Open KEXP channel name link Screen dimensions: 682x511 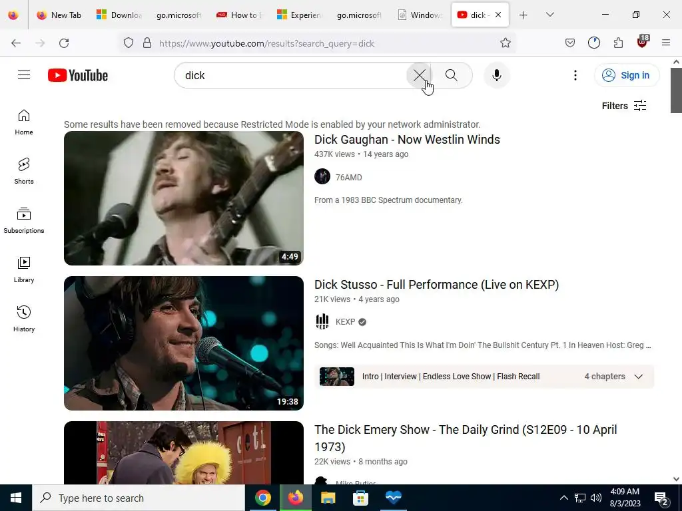(x=346, y=321)
